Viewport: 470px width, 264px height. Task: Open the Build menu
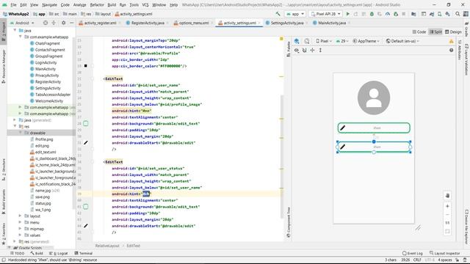pos(112,5)
